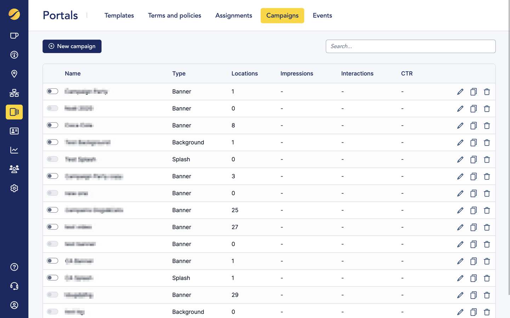Switch to the Templates tab
Image resolution: width=510 pixels, height=318 pixels.
click(x=119, y=16)
